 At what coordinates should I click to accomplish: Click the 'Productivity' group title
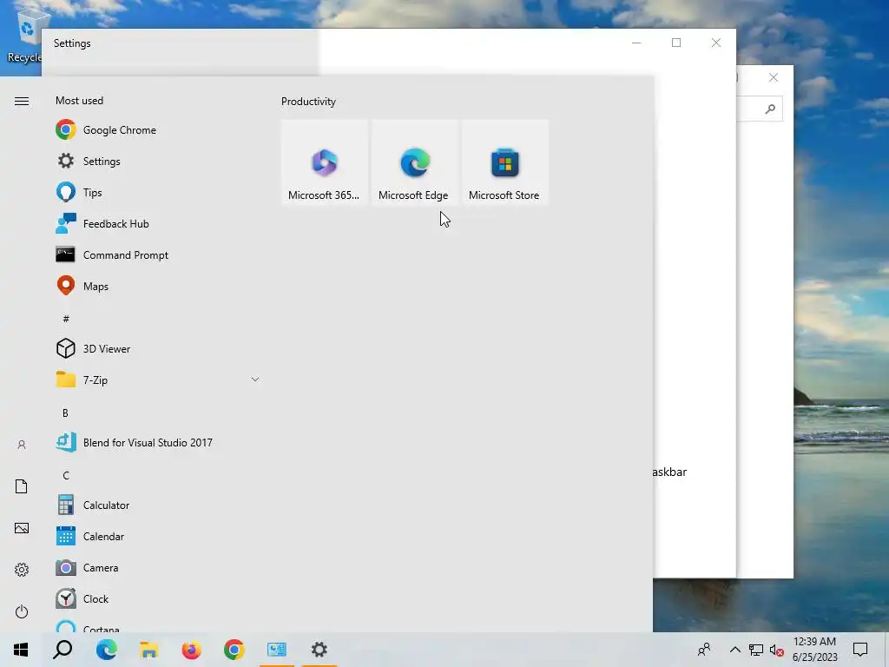[308, 102]
